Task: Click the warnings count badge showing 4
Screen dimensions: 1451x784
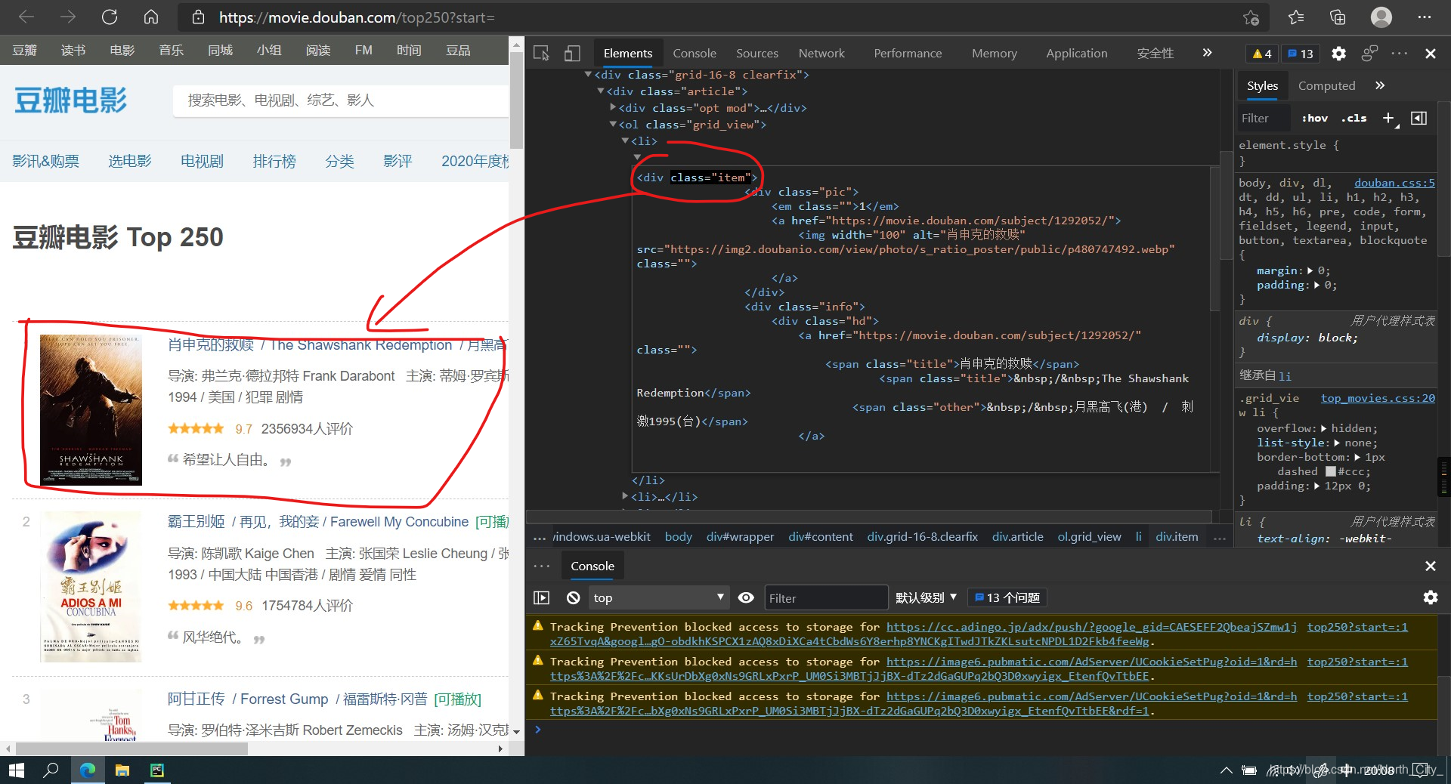Action: tap(1261, 54)
